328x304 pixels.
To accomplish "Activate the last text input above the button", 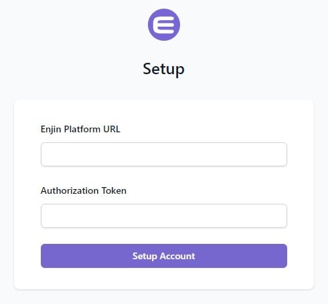I will point(164,216).
